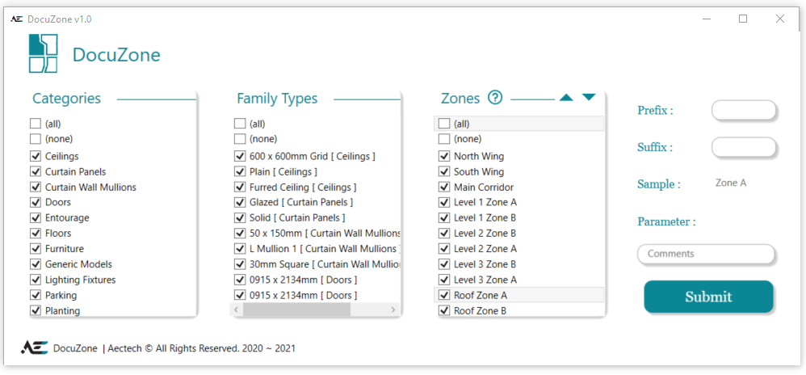Select the Roof Zone A list item
The height and width of the screenshot is (375, 806).
pos(481,295)
